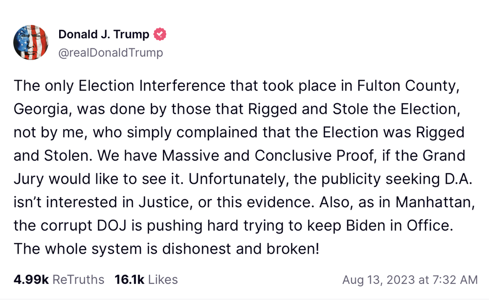
Task: Click the red verified badge icon
Action: point(160,35)
